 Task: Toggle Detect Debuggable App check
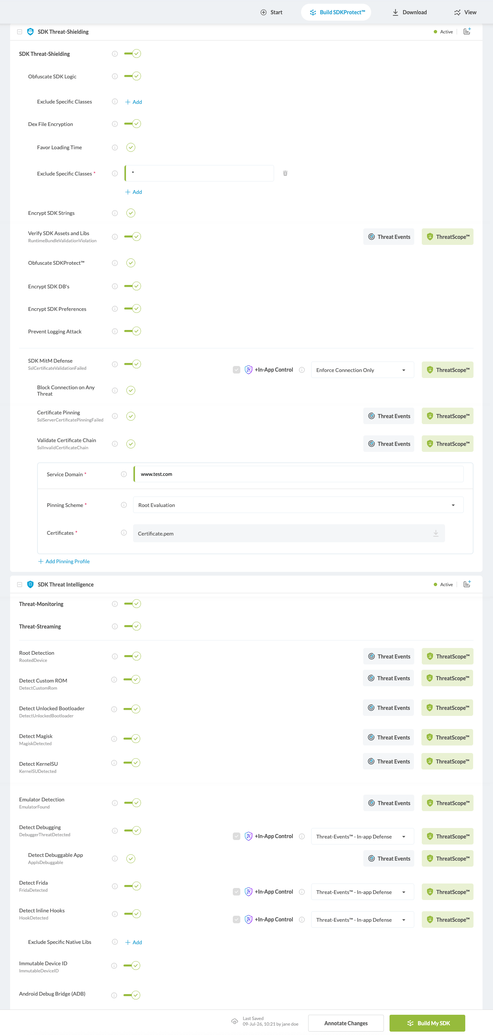tap(130, 859)
